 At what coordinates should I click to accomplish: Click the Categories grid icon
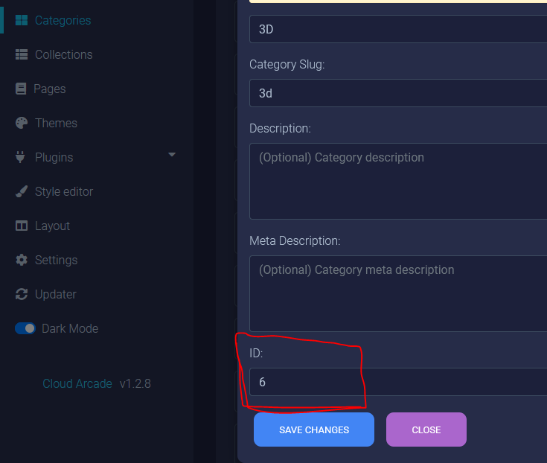tap(22, 20)
